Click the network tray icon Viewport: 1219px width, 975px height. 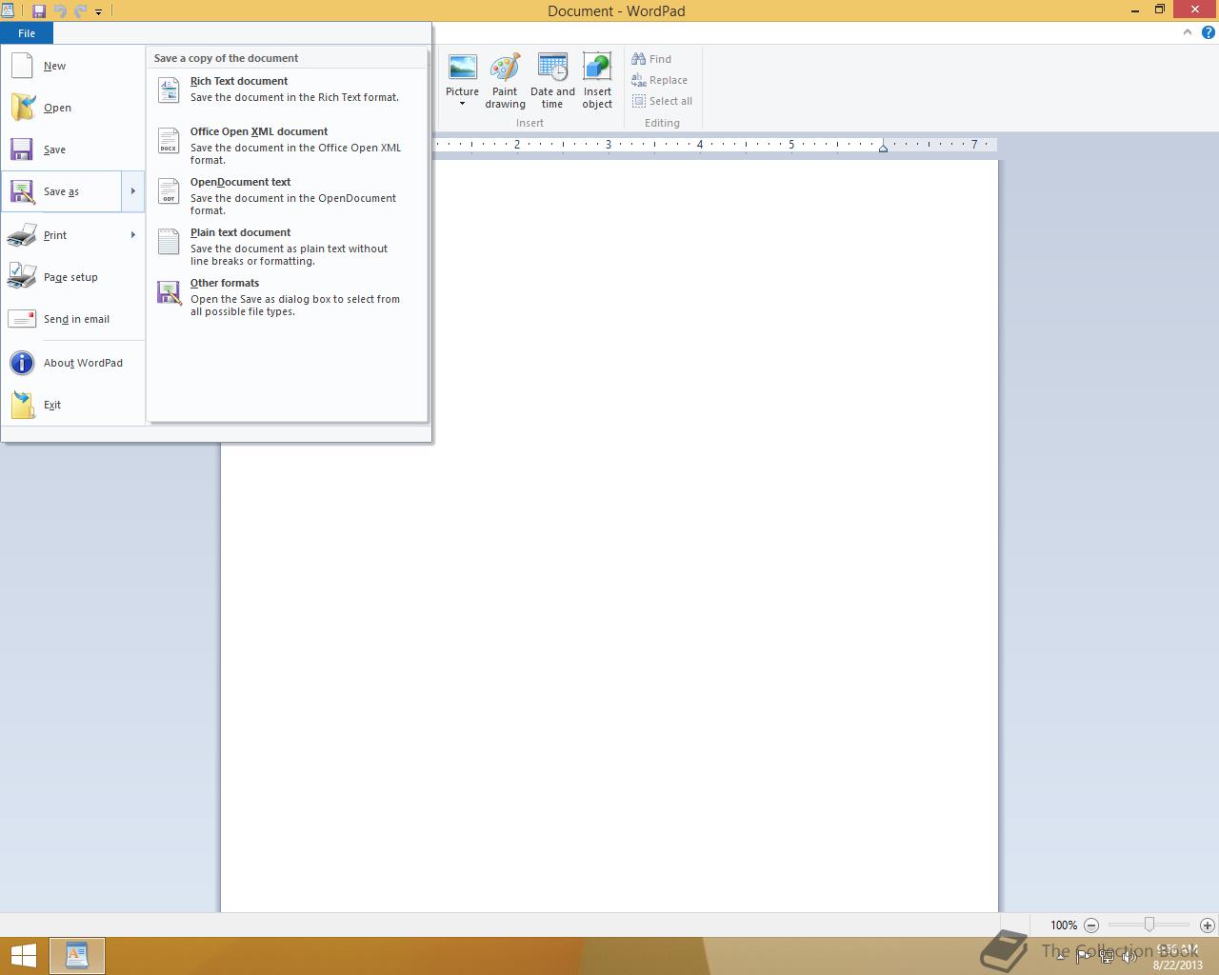[x=1107, y=956]
